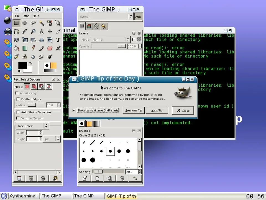The height and width of the screenshot is (200, 266).
Task: Choose the Blend gradient tool
Action: 25,48
